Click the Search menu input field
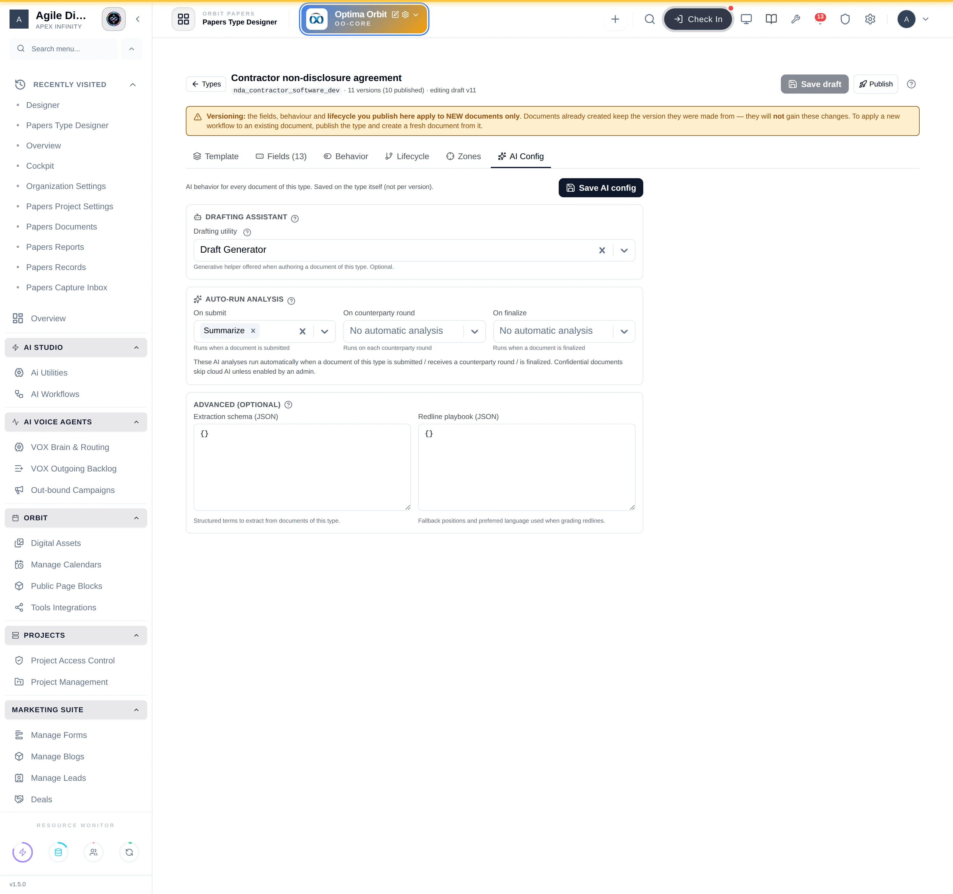 [63, 49]
